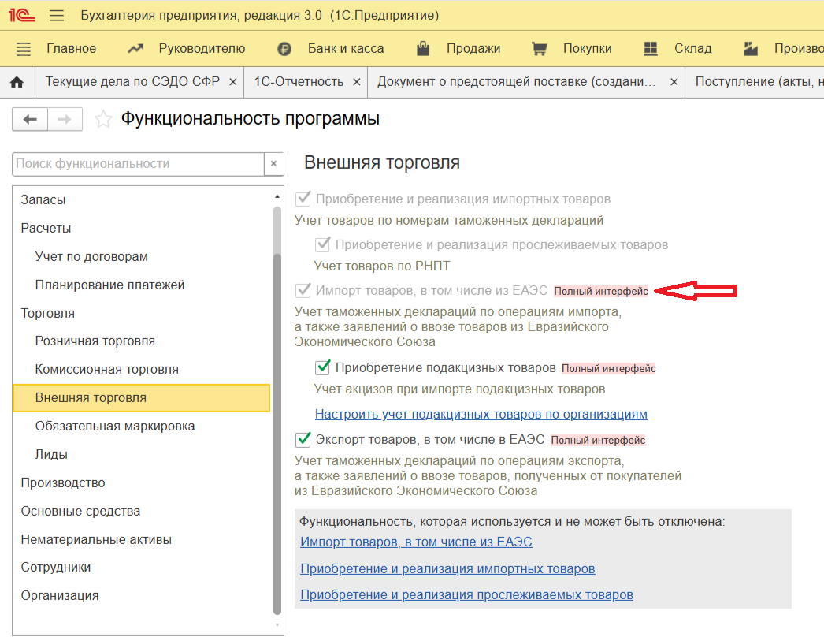Open the Продажи section

pyautogui.click(x=473, y=48)
